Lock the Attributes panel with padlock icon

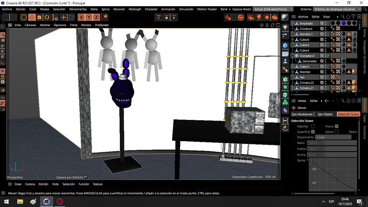[348, 101]
